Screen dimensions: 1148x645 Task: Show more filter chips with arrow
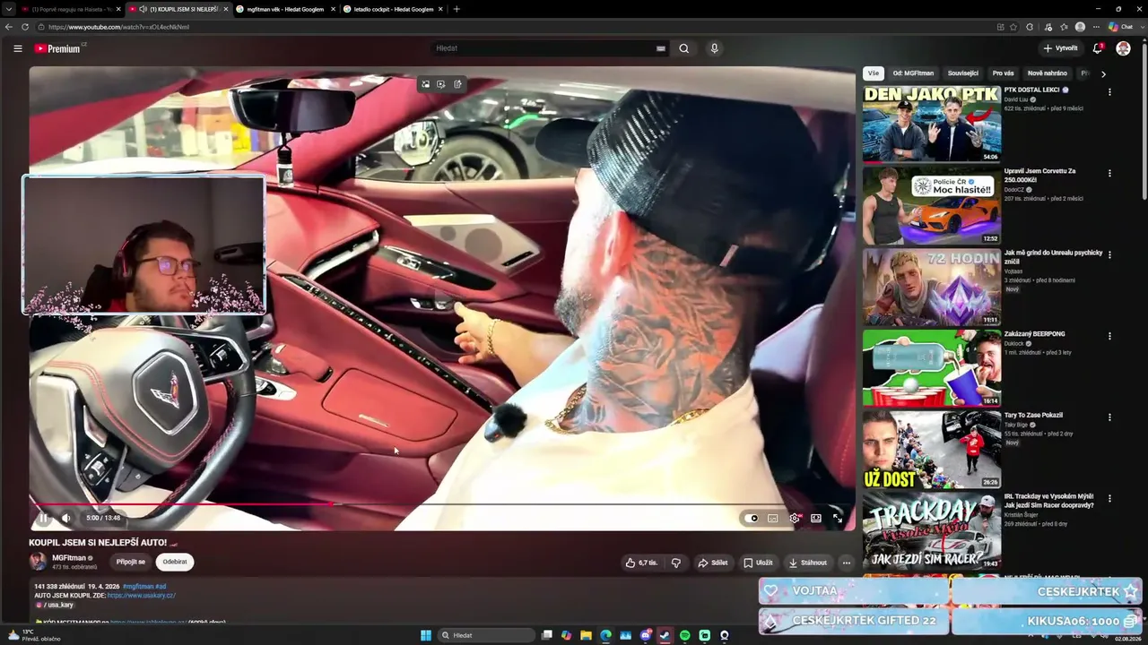(x=1103, y=73)
